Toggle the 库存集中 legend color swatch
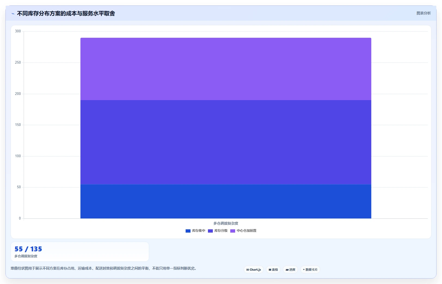 point(188,231)
